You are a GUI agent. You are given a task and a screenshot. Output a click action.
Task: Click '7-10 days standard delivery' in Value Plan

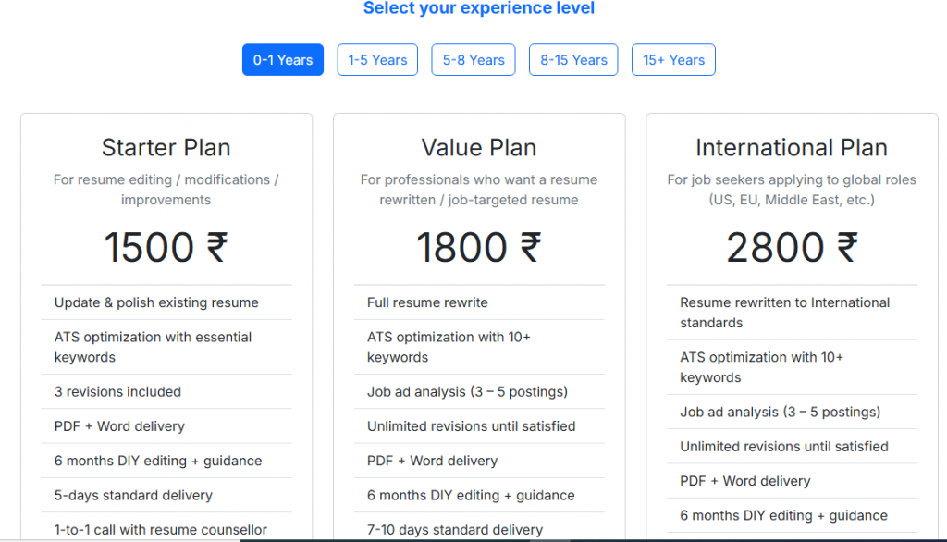point(455,530)
